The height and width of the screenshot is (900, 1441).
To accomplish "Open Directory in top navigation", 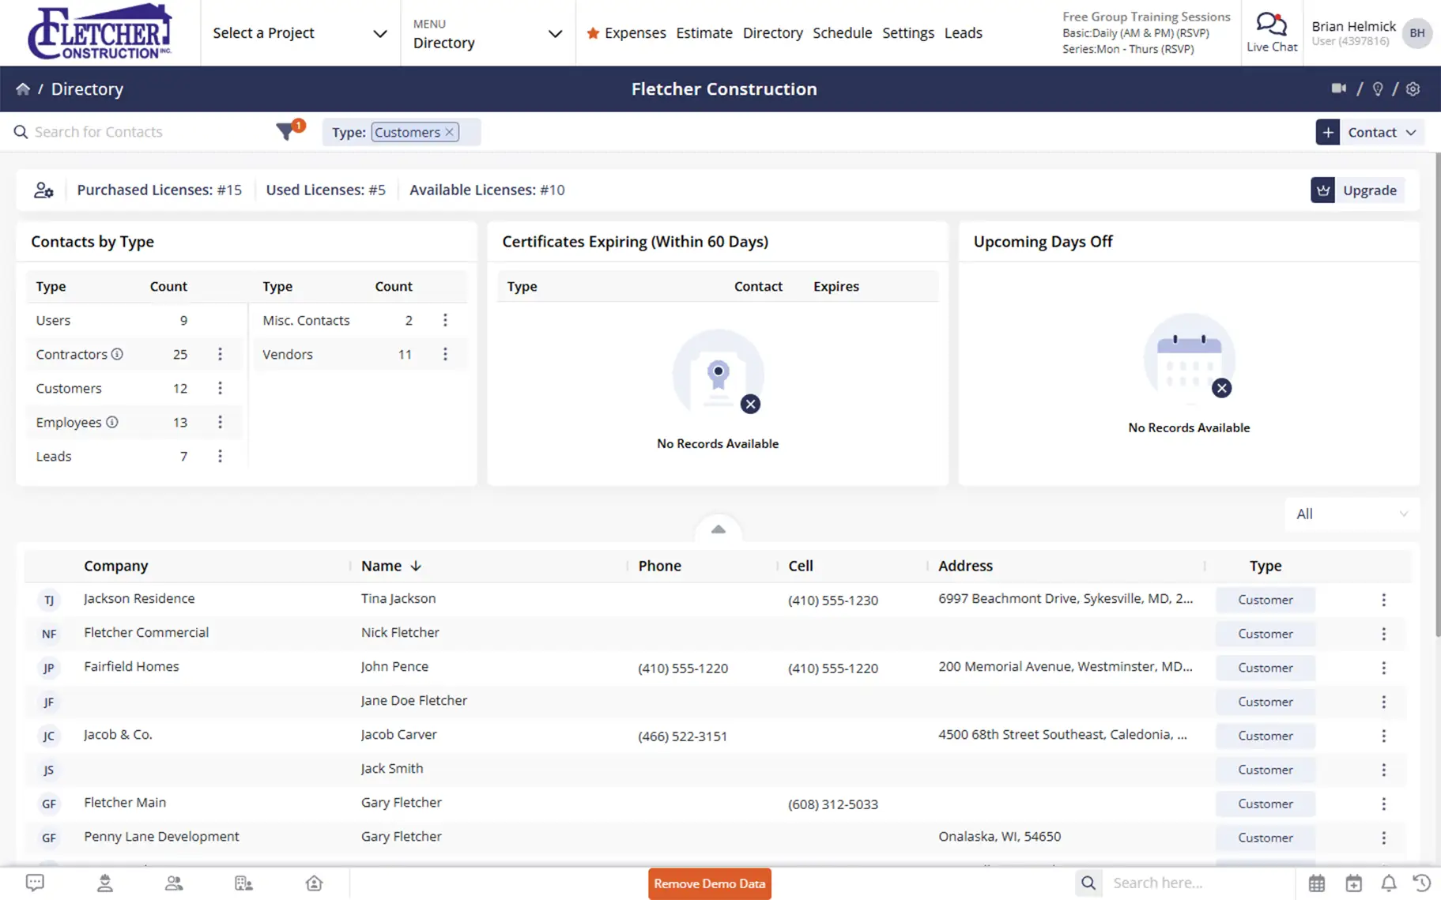I will (772, 33).
